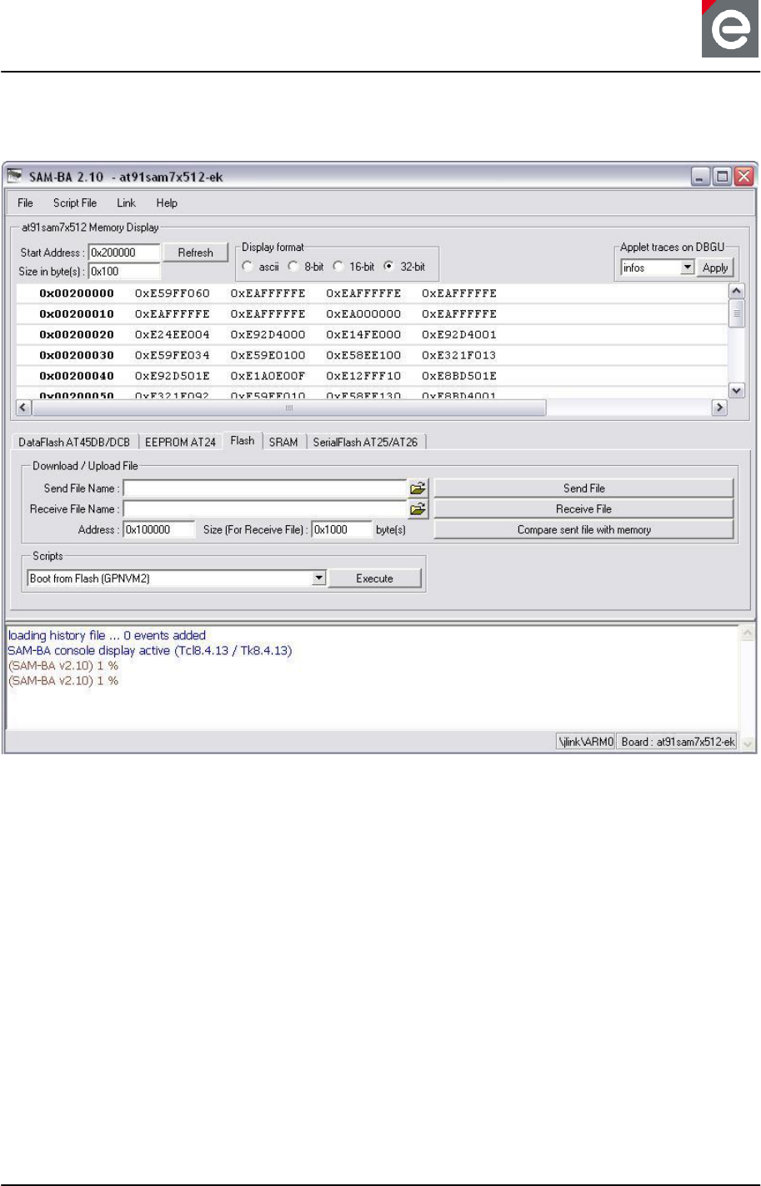
Task: Open Applet traces infos dropdown
Action: [x=687, y=268]
